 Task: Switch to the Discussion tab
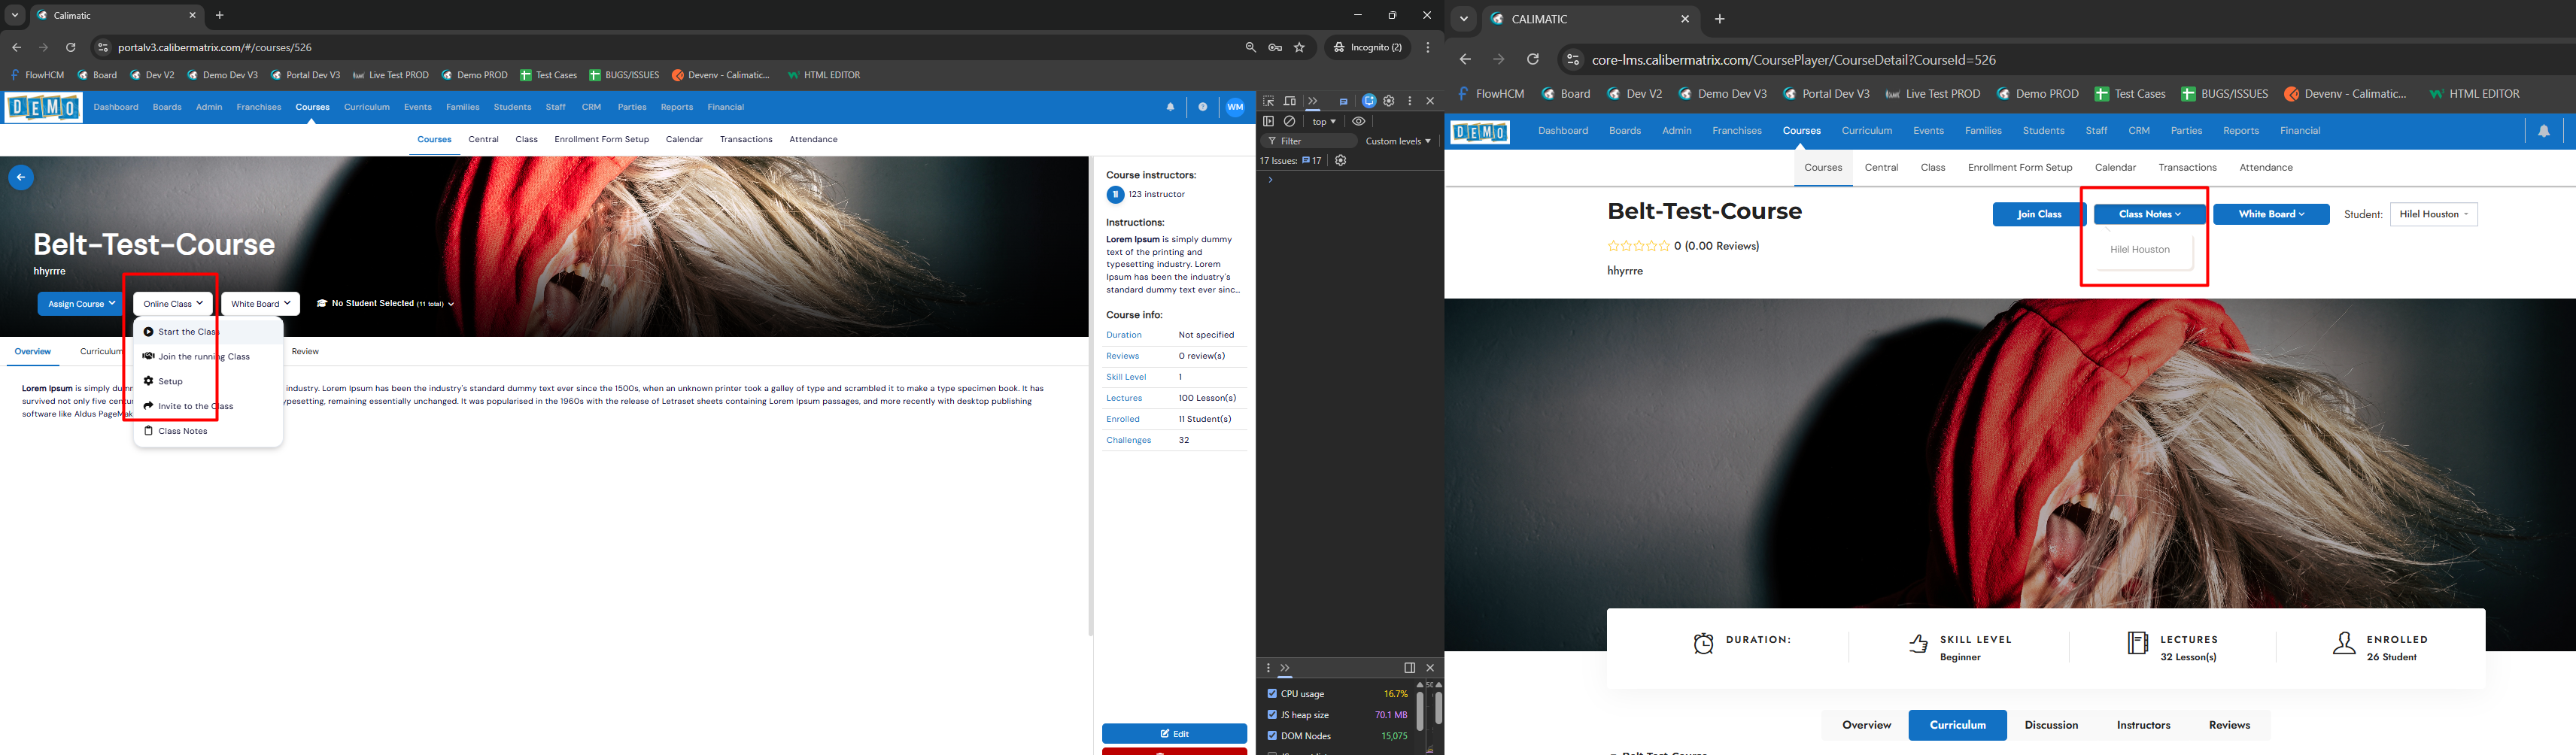(x=2051, y=725)
